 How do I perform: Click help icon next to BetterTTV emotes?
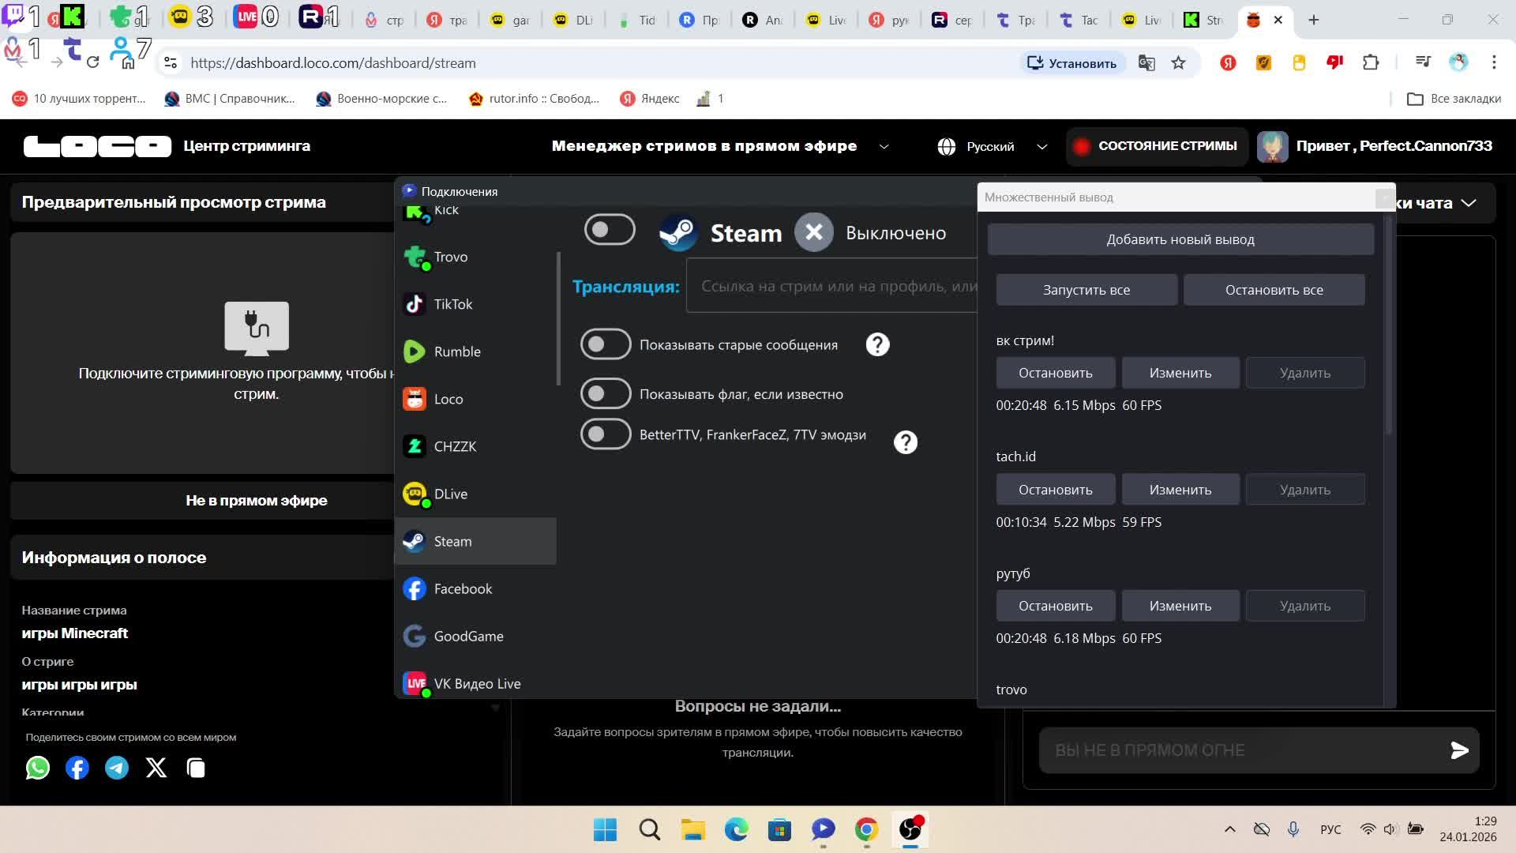905,442
